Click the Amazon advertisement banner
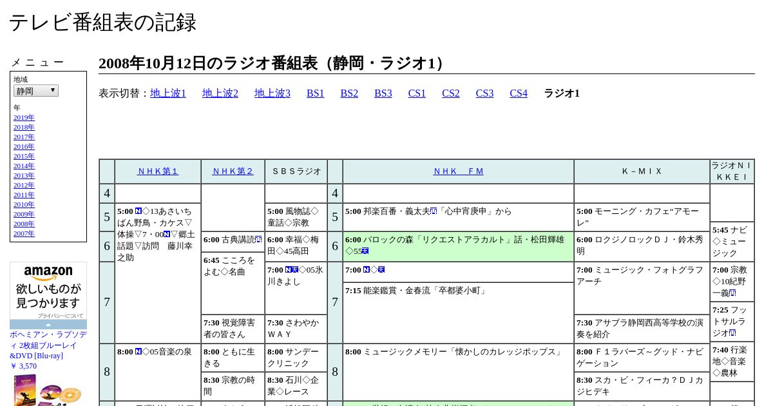Screen dimensions: 773x406 click(48, 295)
